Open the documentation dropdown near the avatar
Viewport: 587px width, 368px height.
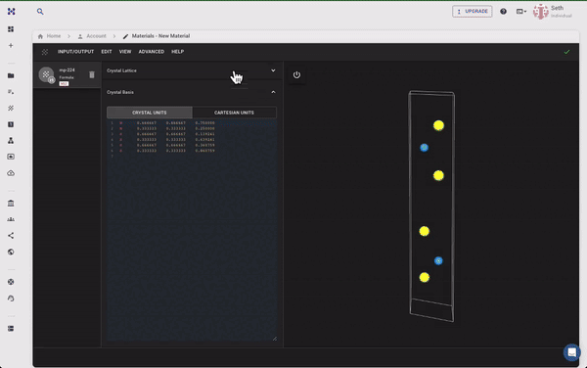click(x=521, y=11)
